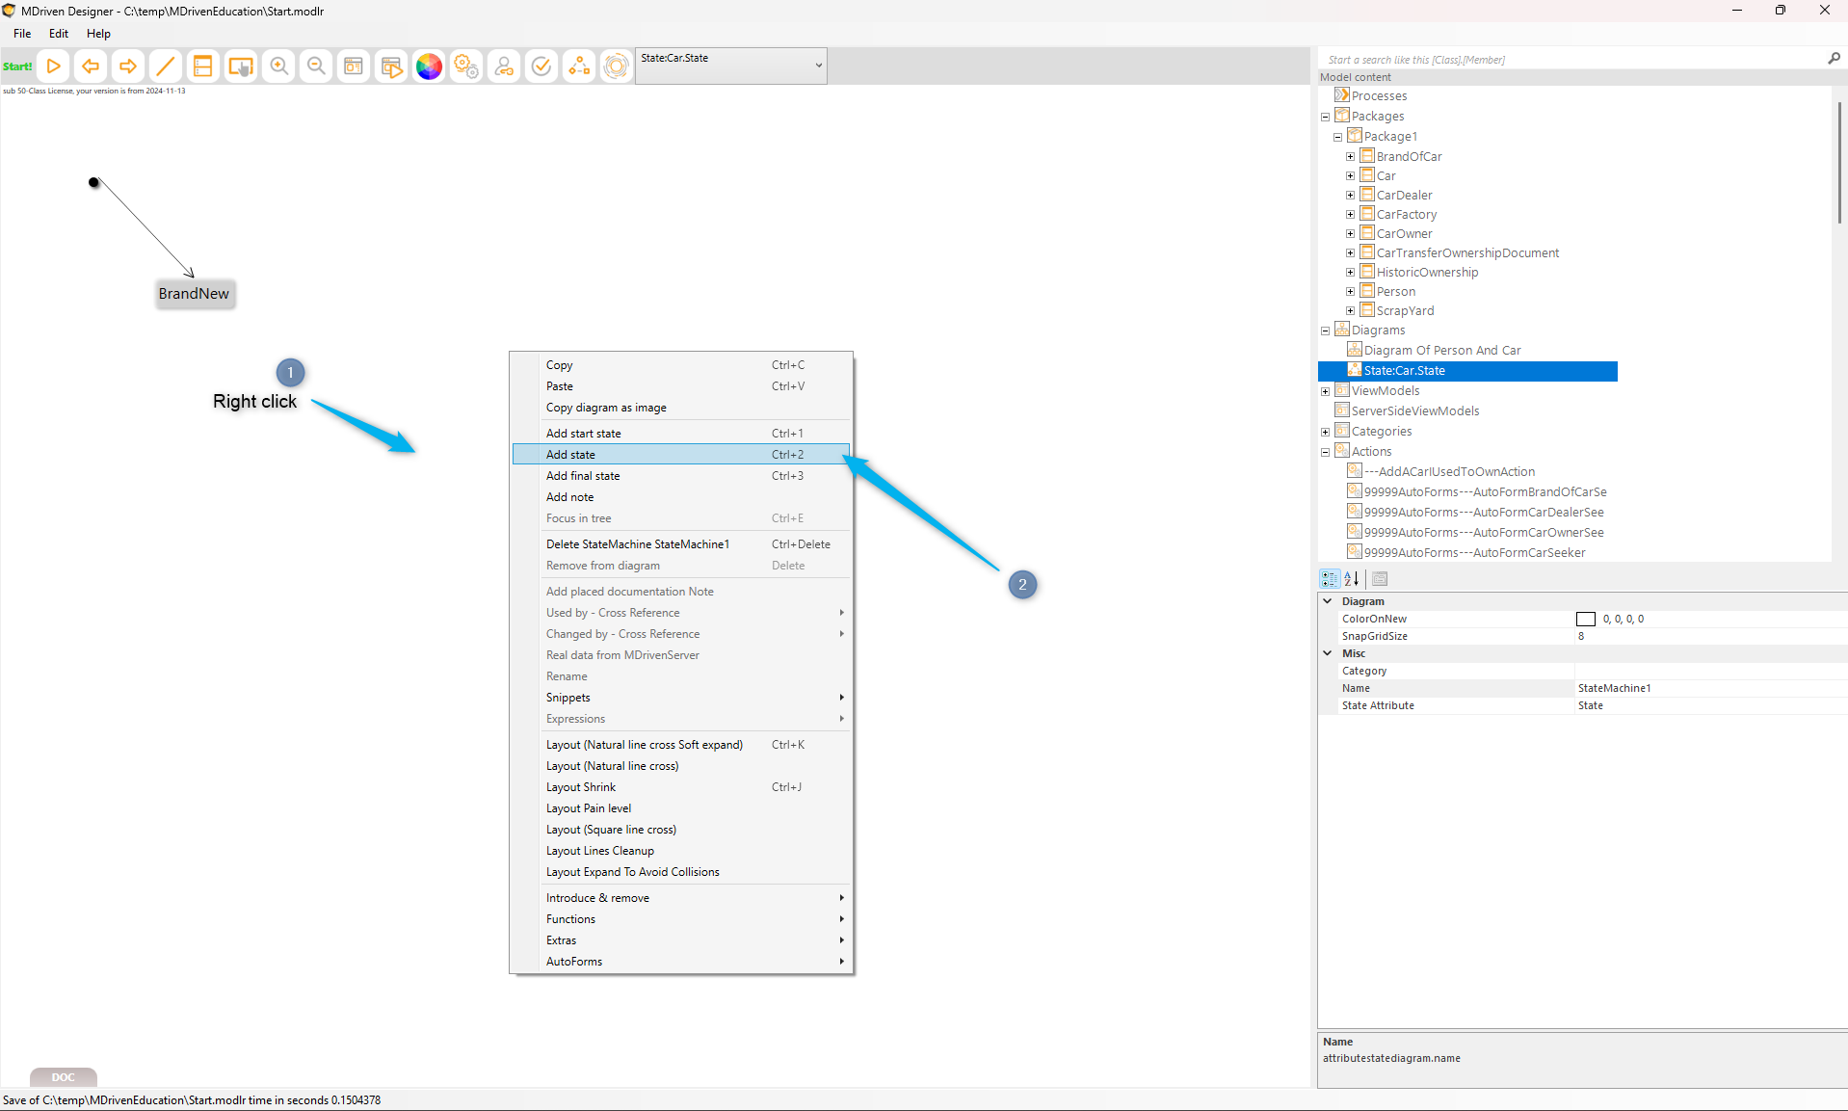Click the ColorOnNew color swatch
Image resolution: width=1848 pixels, height=1111 pixels.
click(1585, 620)
